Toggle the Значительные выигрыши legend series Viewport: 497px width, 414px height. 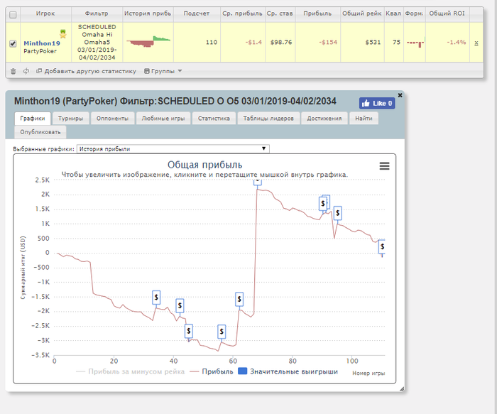[x=288, y=371]
